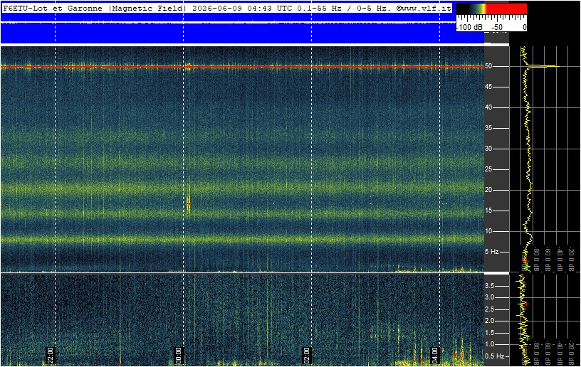581x367 pixels.
Task: Click the 3.0 label on the lower axis
Action: pyautogui.click(x=490, y=297)
